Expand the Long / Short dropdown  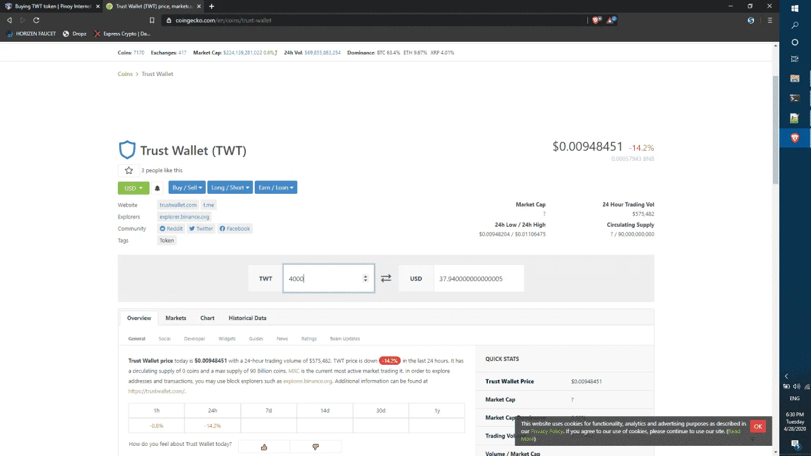point(230,187)
